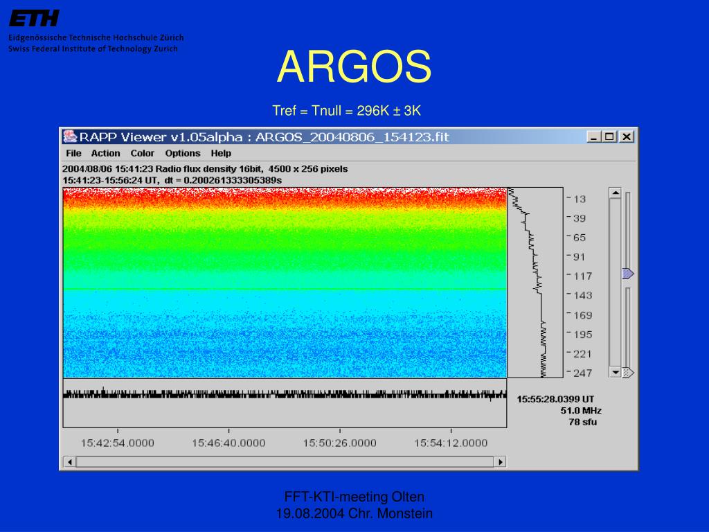The width and height of the screenshot is (709, 532).
Task: Click the frequency profile plot beside spectrogram
Action: tap(535, 283)
